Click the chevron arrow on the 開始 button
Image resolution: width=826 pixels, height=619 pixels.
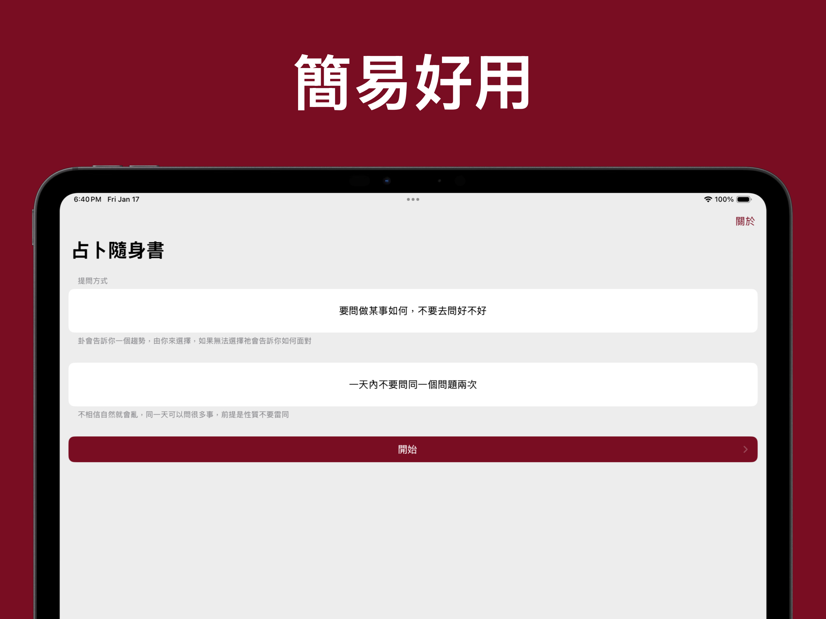745,449
